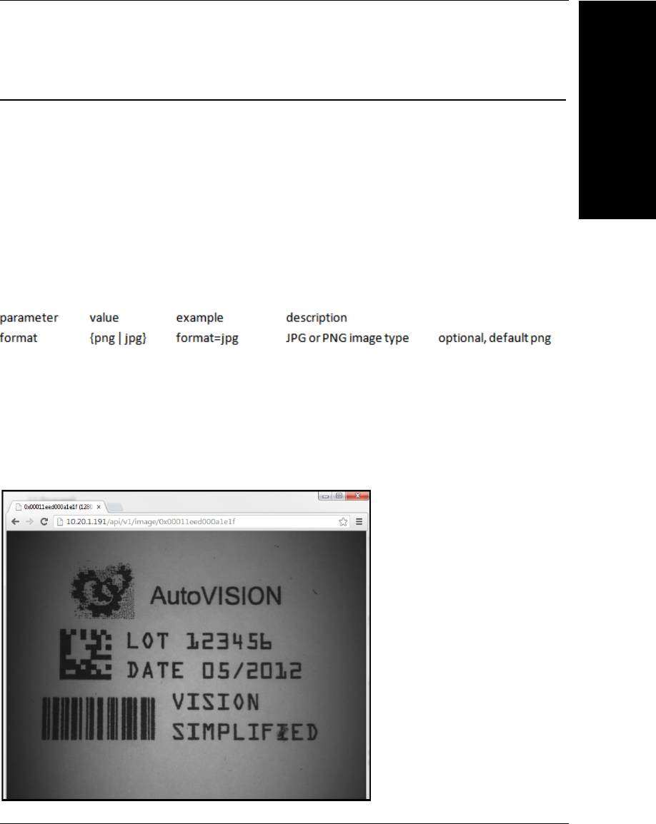Click the AutoVISION text in the image
Viewport: 656px width, 824px height.
pyautogui.click(x=216, y=596)
